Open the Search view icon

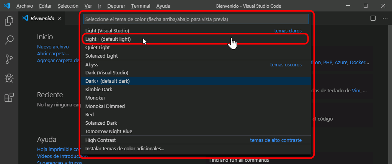(9, 40)
